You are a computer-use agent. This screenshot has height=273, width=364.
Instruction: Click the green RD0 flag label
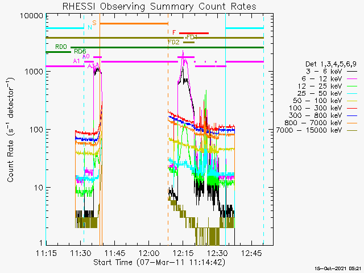[61, 47]
